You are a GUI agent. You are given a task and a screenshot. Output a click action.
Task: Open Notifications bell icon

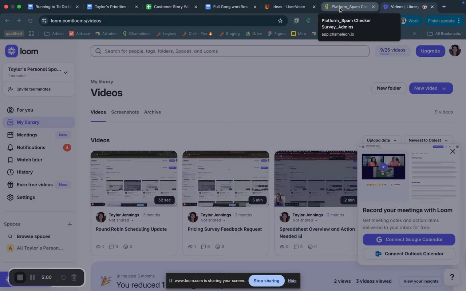pos(10,147)
